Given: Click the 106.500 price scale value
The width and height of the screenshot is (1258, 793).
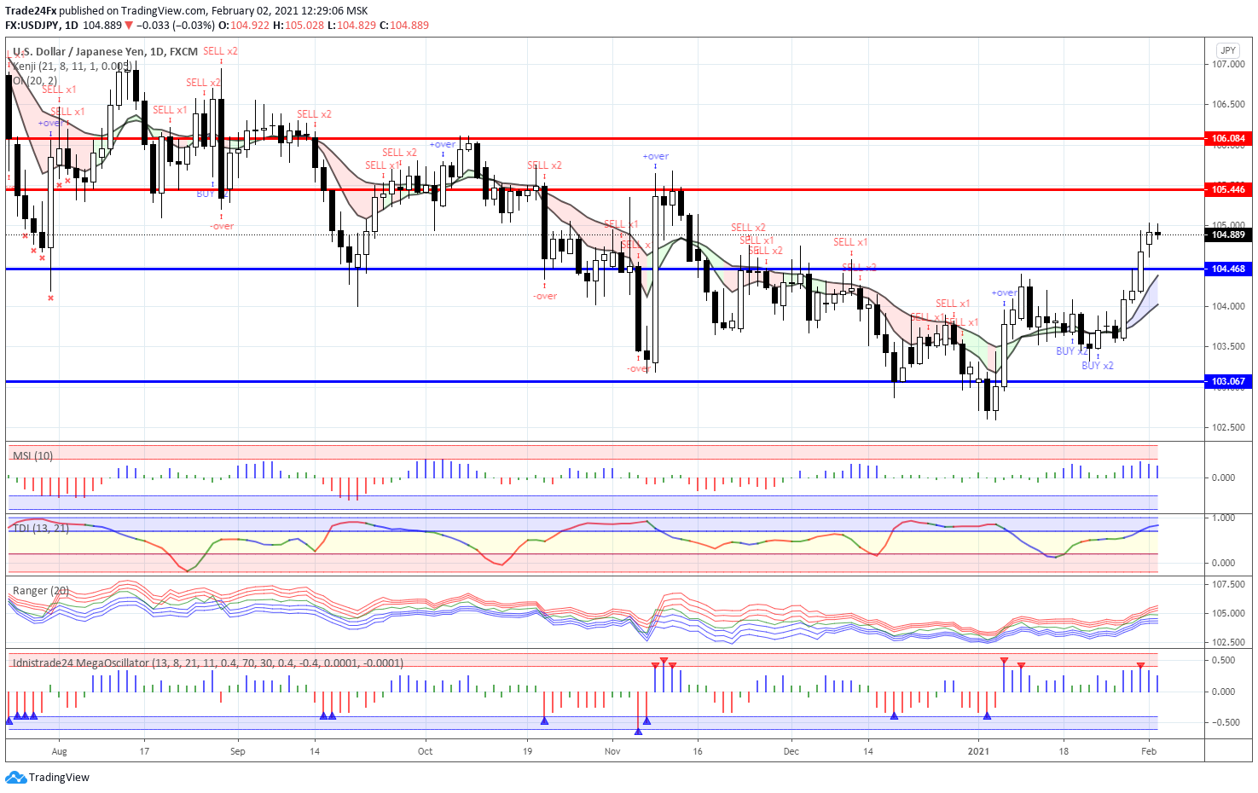Looking at the screenshot, I should (x=1228, y=104).
